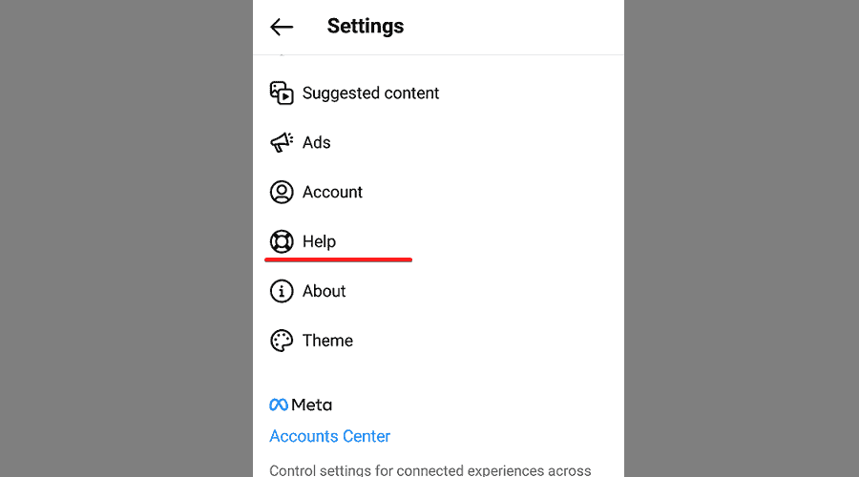Image resolution: width=859 pixels, height=477 pixels.
Task: Click the Meta wordmark text
Action: (x=312, y=404)
